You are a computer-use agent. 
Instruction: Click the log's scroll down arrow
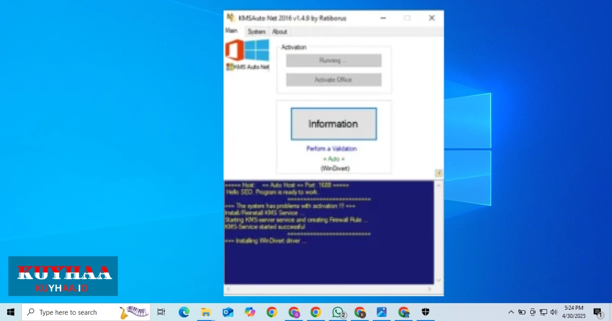click(439, 280)
